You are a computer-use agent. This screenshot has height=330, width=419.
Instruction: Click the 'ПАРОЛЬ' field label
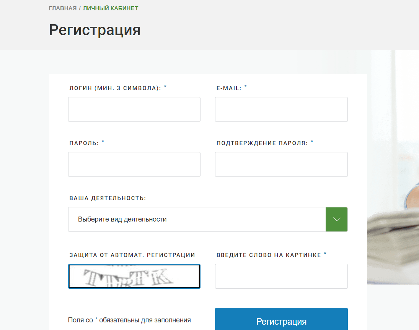(x=84, y=143)
